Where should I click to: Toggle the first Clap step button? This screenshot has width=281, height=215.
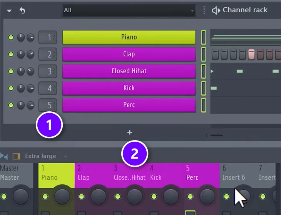(215, 55)
